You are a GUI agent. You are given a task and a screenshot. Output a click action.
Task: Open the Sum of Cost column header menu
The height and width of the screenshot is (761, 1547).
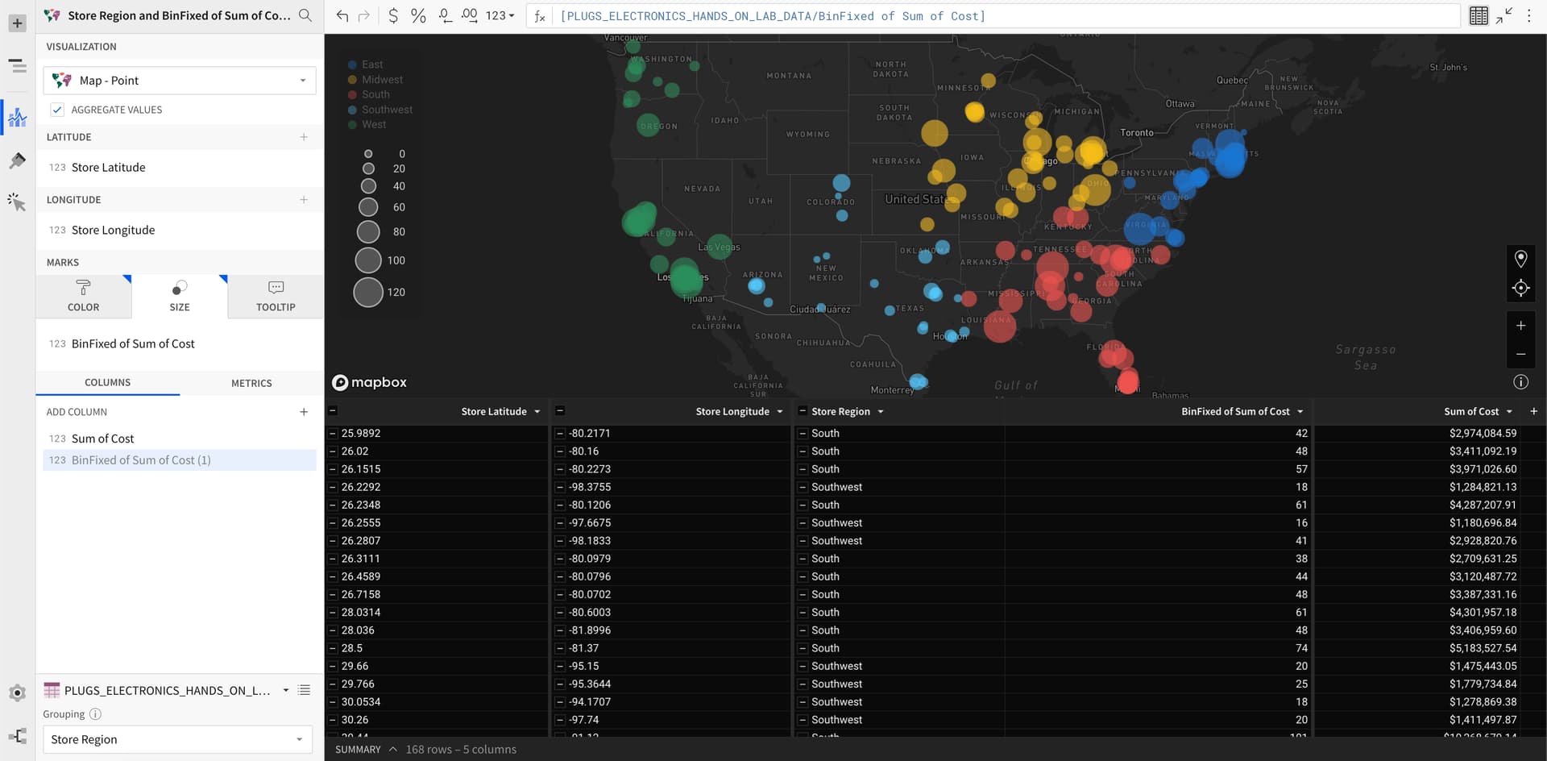1508,411
